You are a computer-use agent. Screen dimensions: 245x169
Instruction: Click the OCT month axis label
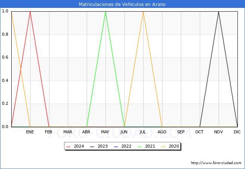click(199, 132)
